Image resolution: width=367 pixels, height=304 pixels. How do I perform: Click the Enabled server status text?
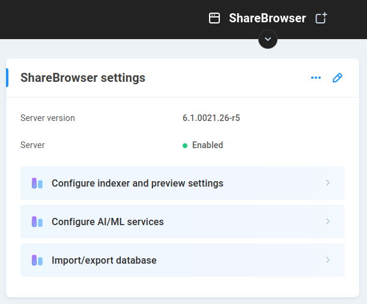207,145
